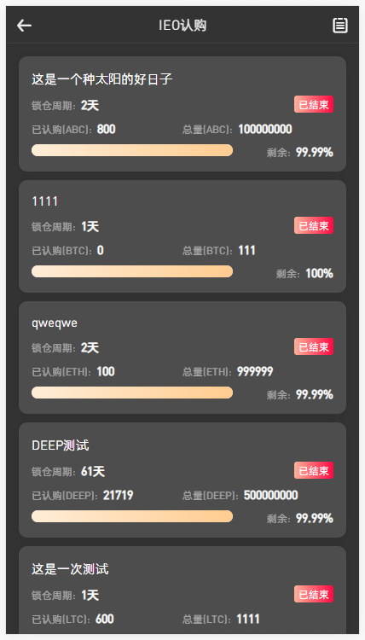The image size is (365, 640).
Task: Select the 已认购 DEEP value 21719
Action: click(x=119, y=496)
